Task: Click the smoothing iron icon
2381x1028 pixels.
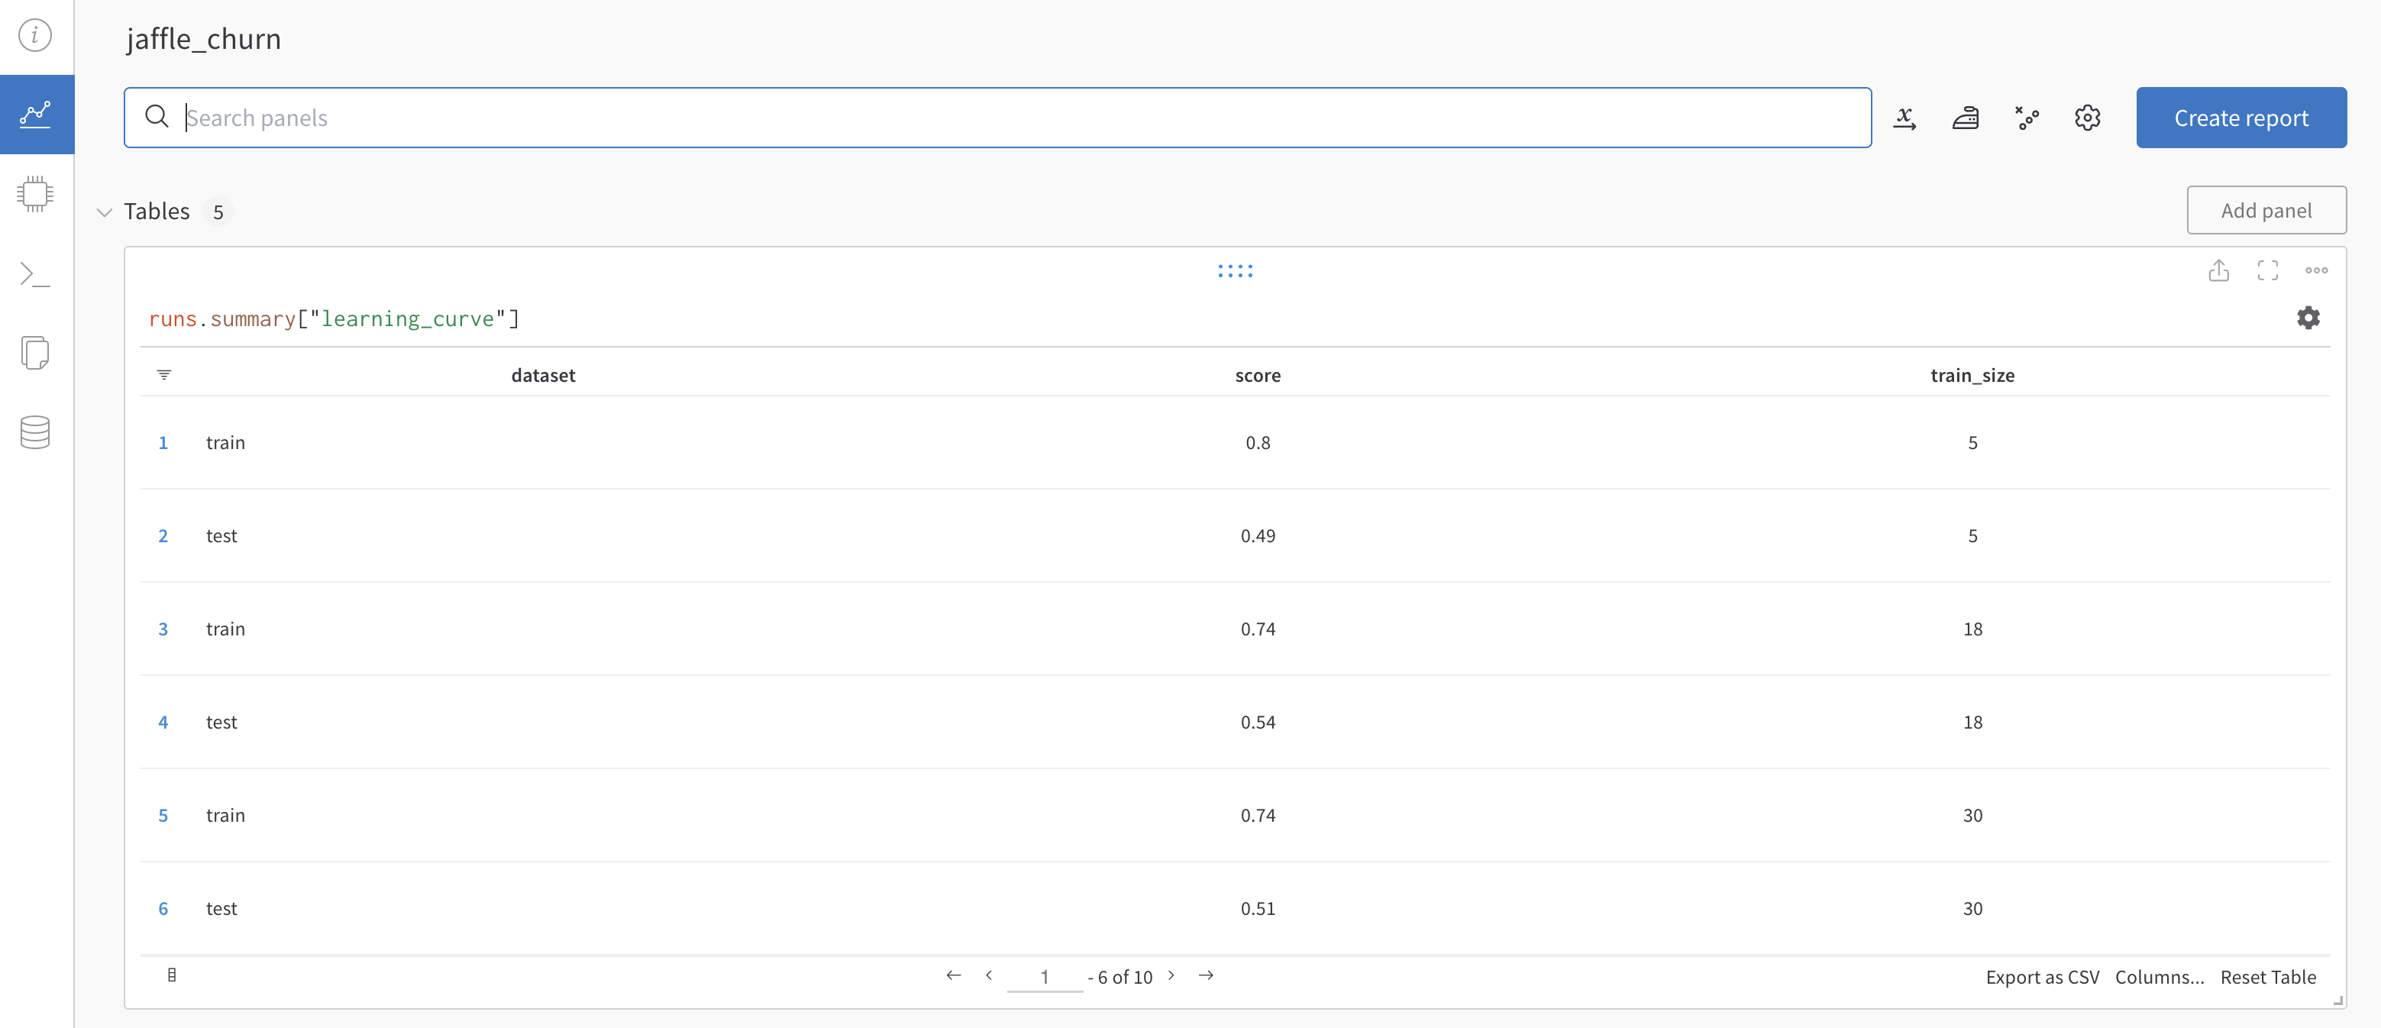Action: coord(1965,118)
